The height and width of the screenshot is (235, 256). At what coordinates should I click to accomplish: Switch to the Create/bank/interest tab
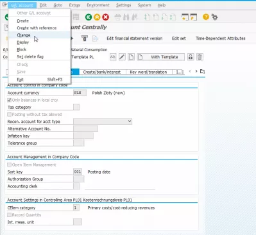102,72
